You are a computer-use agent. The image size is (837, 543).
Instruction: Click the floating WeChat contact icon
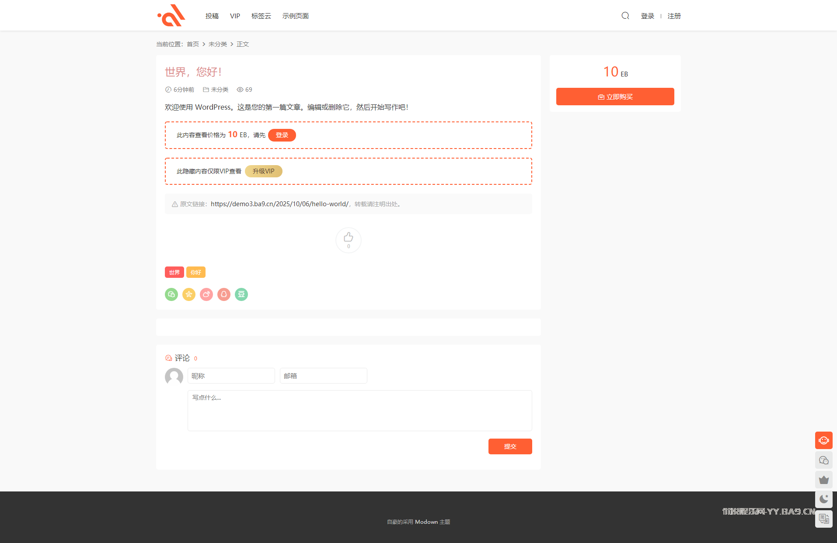[x=823, y=460]
